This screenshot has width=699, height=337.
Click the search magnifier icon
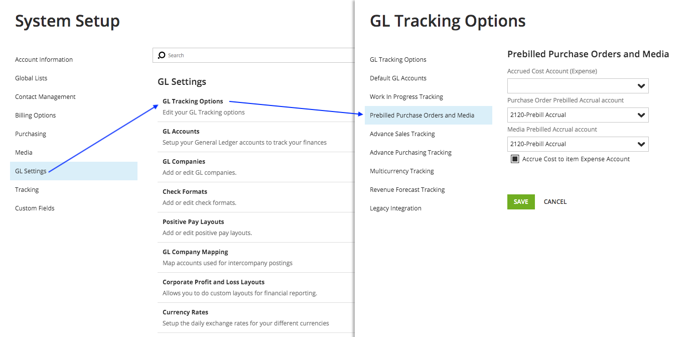[162, 55]
